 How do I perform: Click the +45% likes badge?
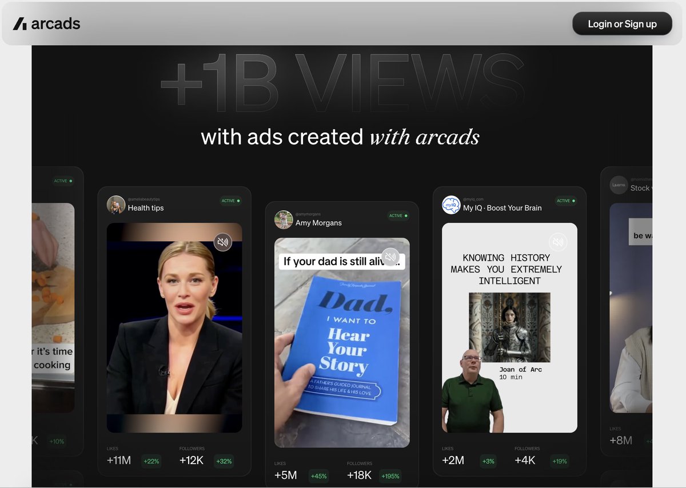[318, 476]
